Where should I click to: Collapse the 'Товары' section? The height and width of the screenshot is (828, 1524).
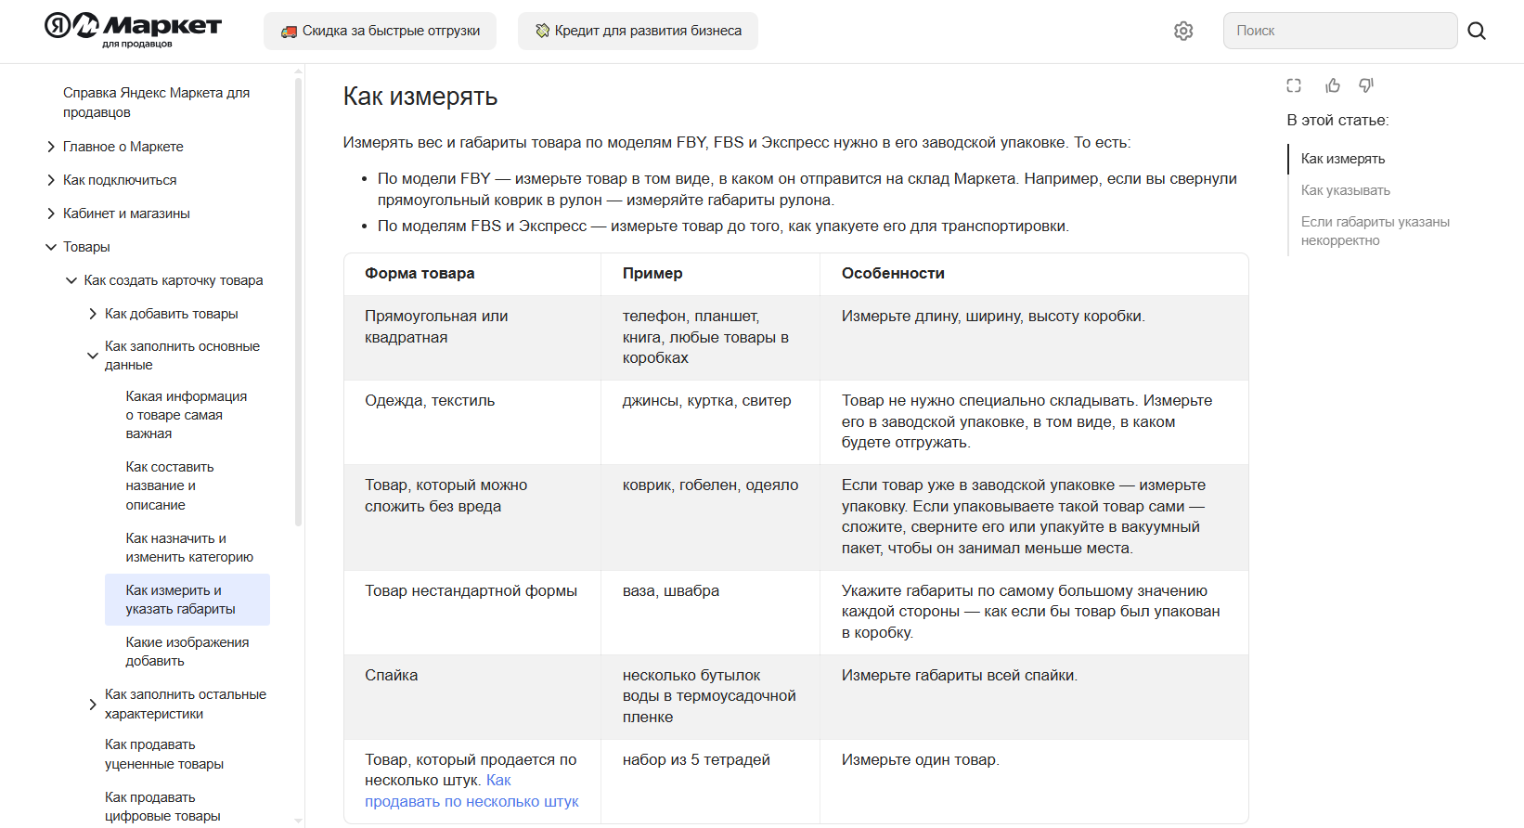pos(51,247)
